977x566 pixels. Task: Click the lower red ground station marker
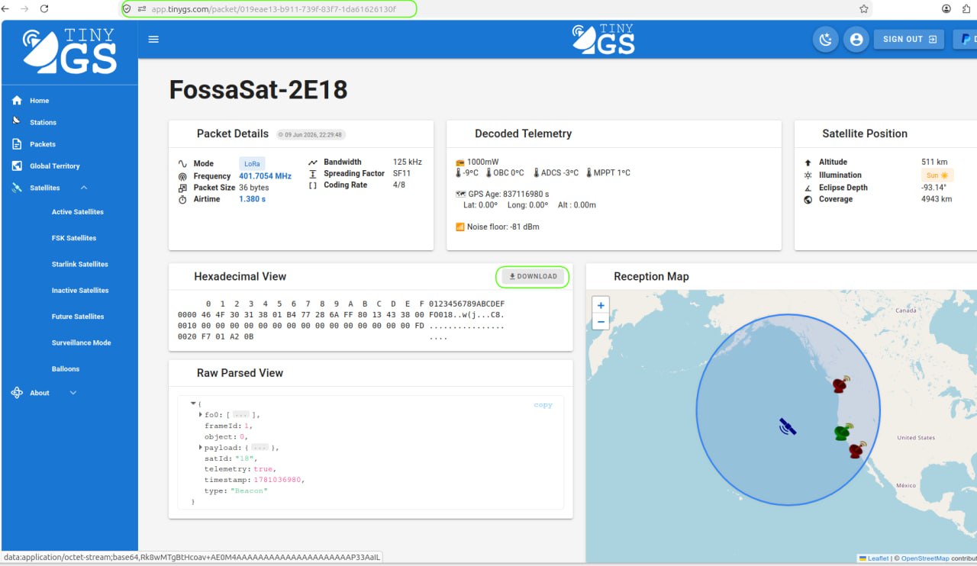(857, 450)
